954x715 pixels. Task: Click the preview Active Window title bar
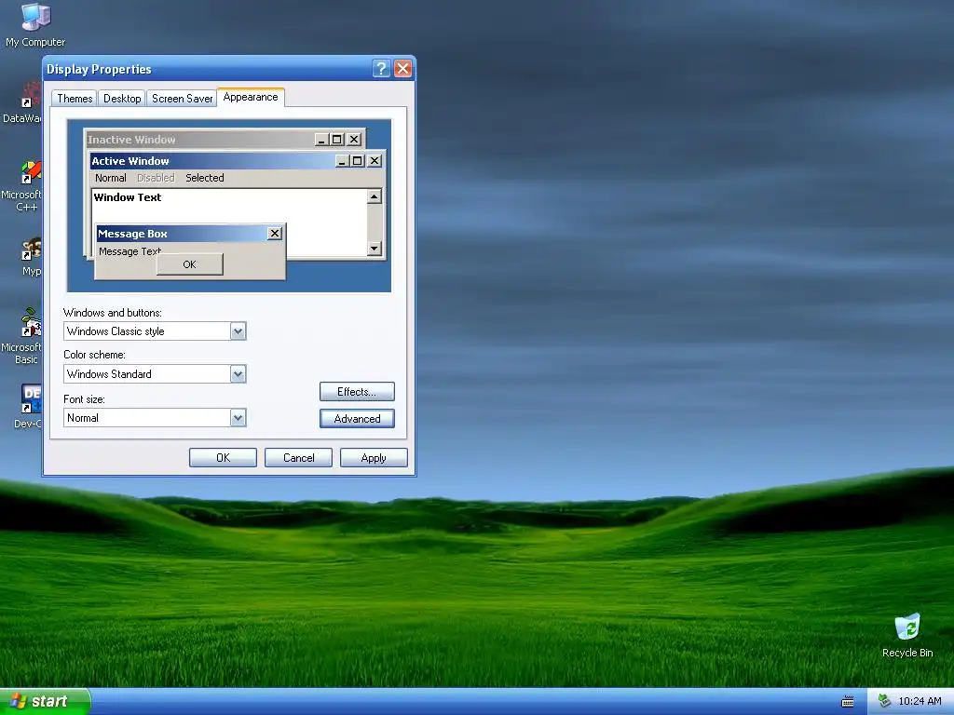[x=237, y=160]
